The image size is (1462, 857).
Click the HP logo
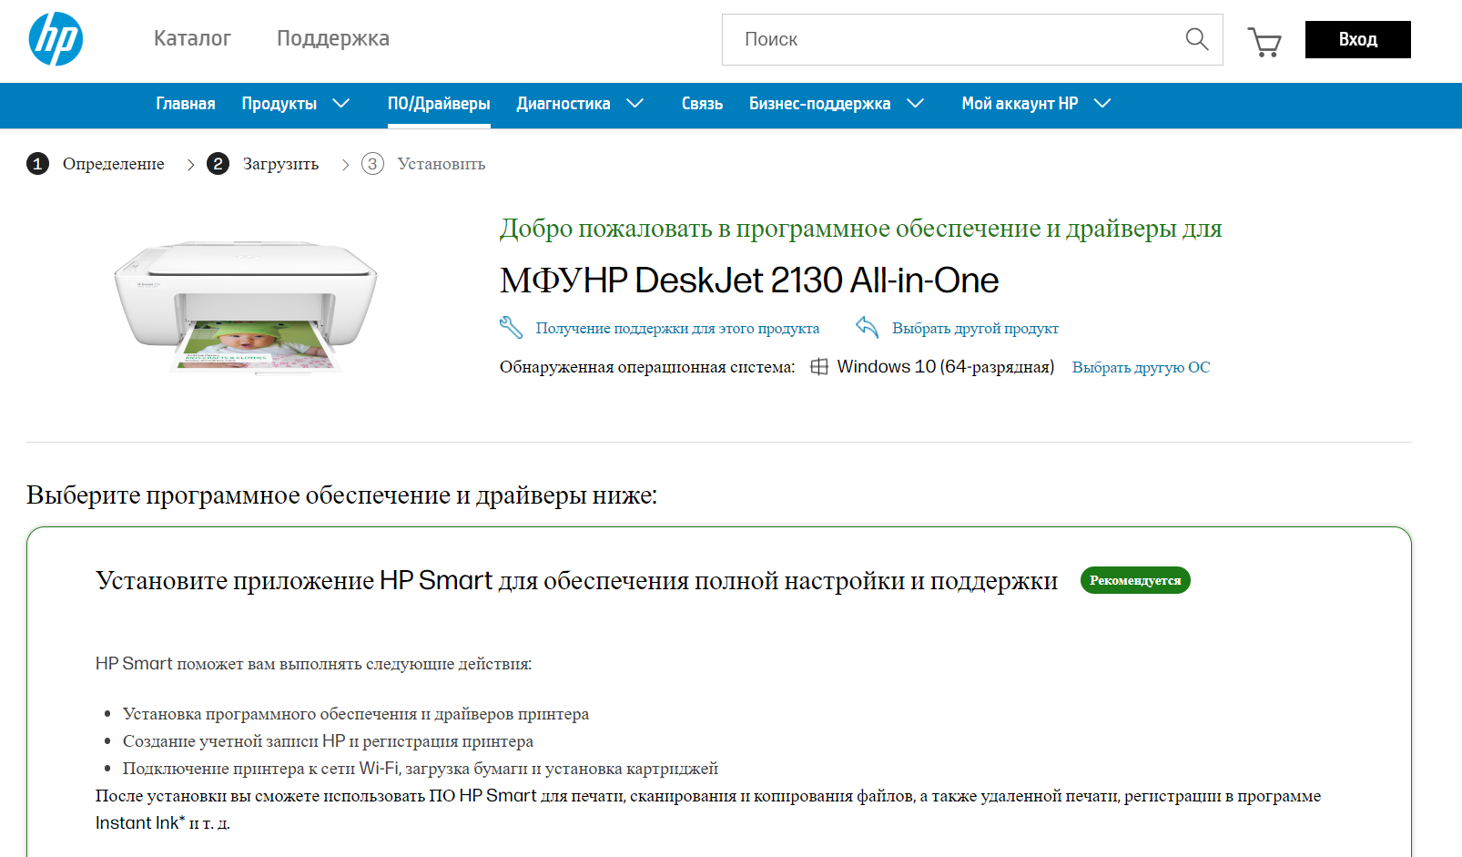pyautogui.click(x=56, y=39)
